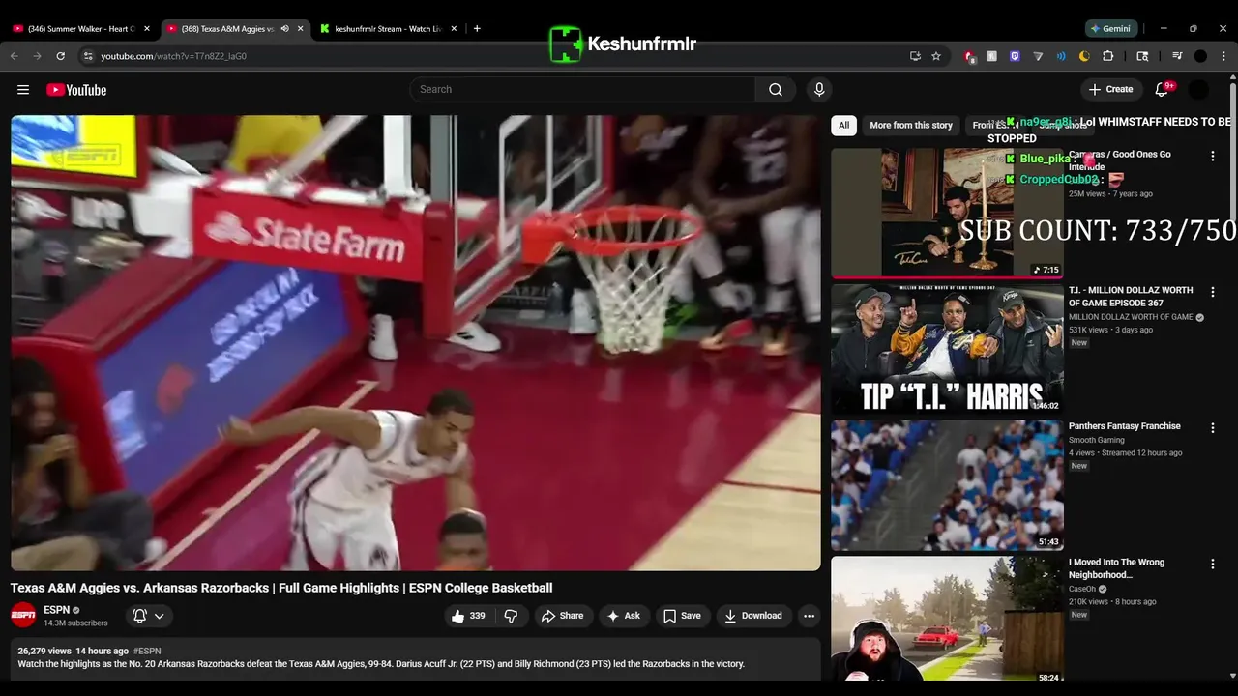This screenshot has width=1238, height=696.
Task: Go to the YouTube home logo
Action: (76, 90)
